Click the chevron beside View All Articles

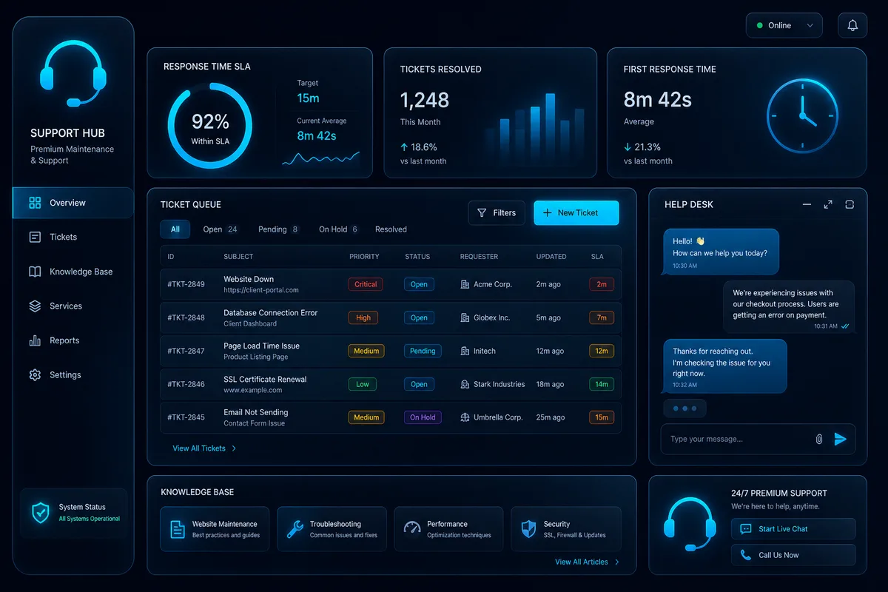[x=617, y=562]
